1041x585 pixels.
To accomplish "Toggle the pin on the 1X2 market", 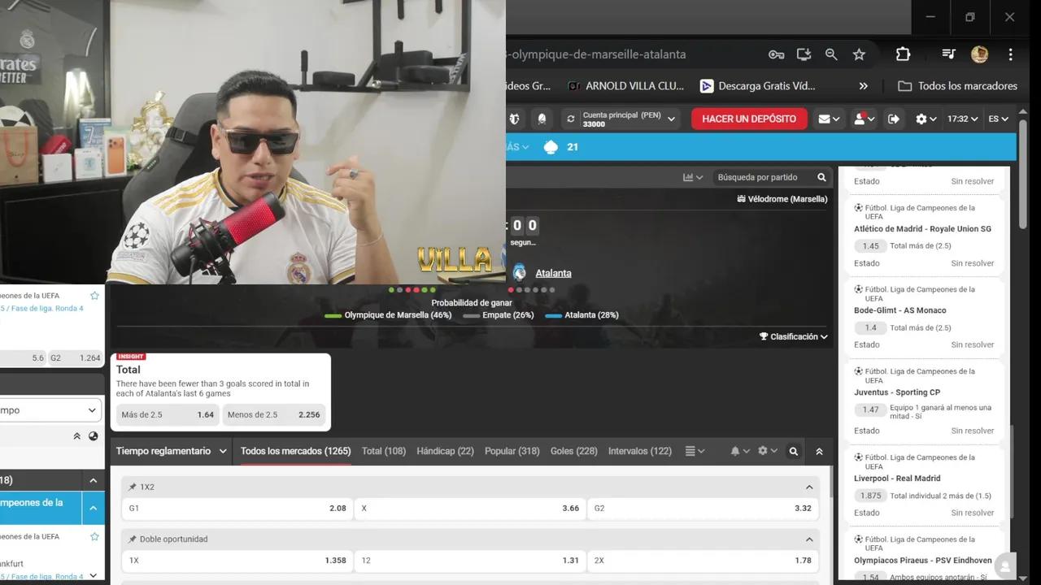I will [132, 487].
